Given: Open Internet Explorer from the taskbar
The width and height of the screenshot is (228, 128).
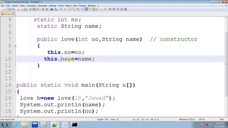Looking at the screenshot, I should [x=15, y=125].
